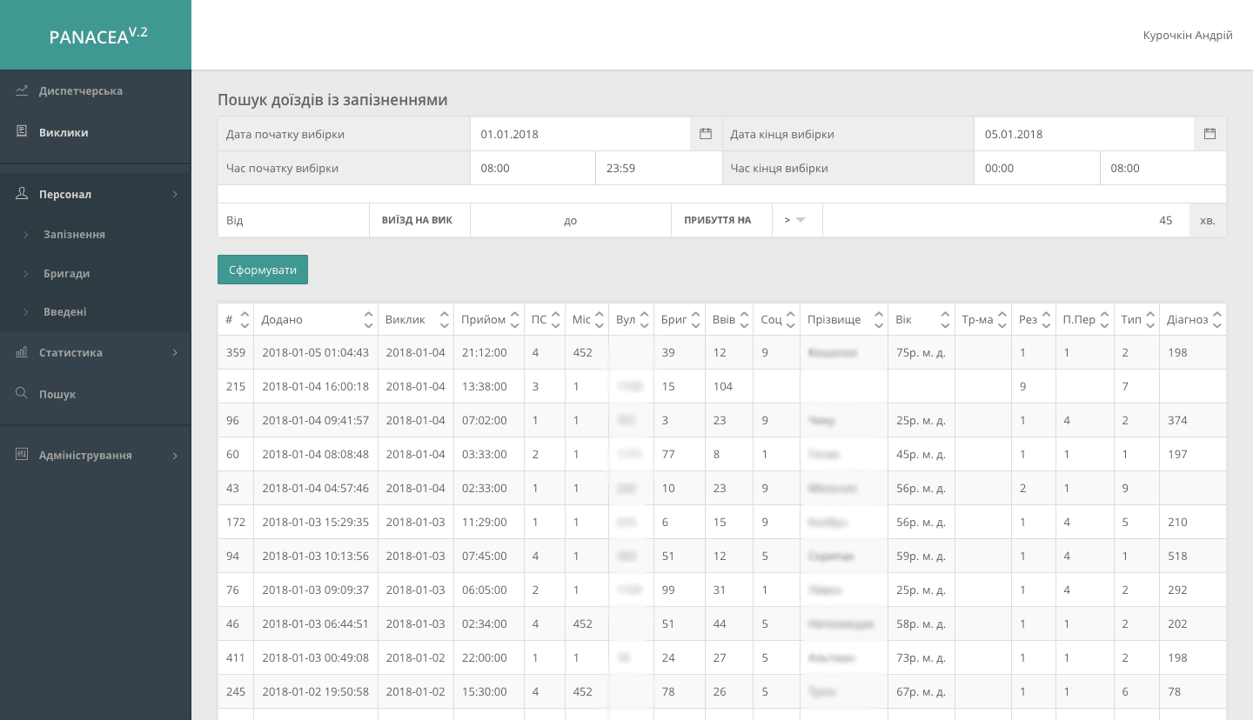Click timestamp 2018-01-03 10:13:56
Screen dimensions: 1253x720
point(315,556)
